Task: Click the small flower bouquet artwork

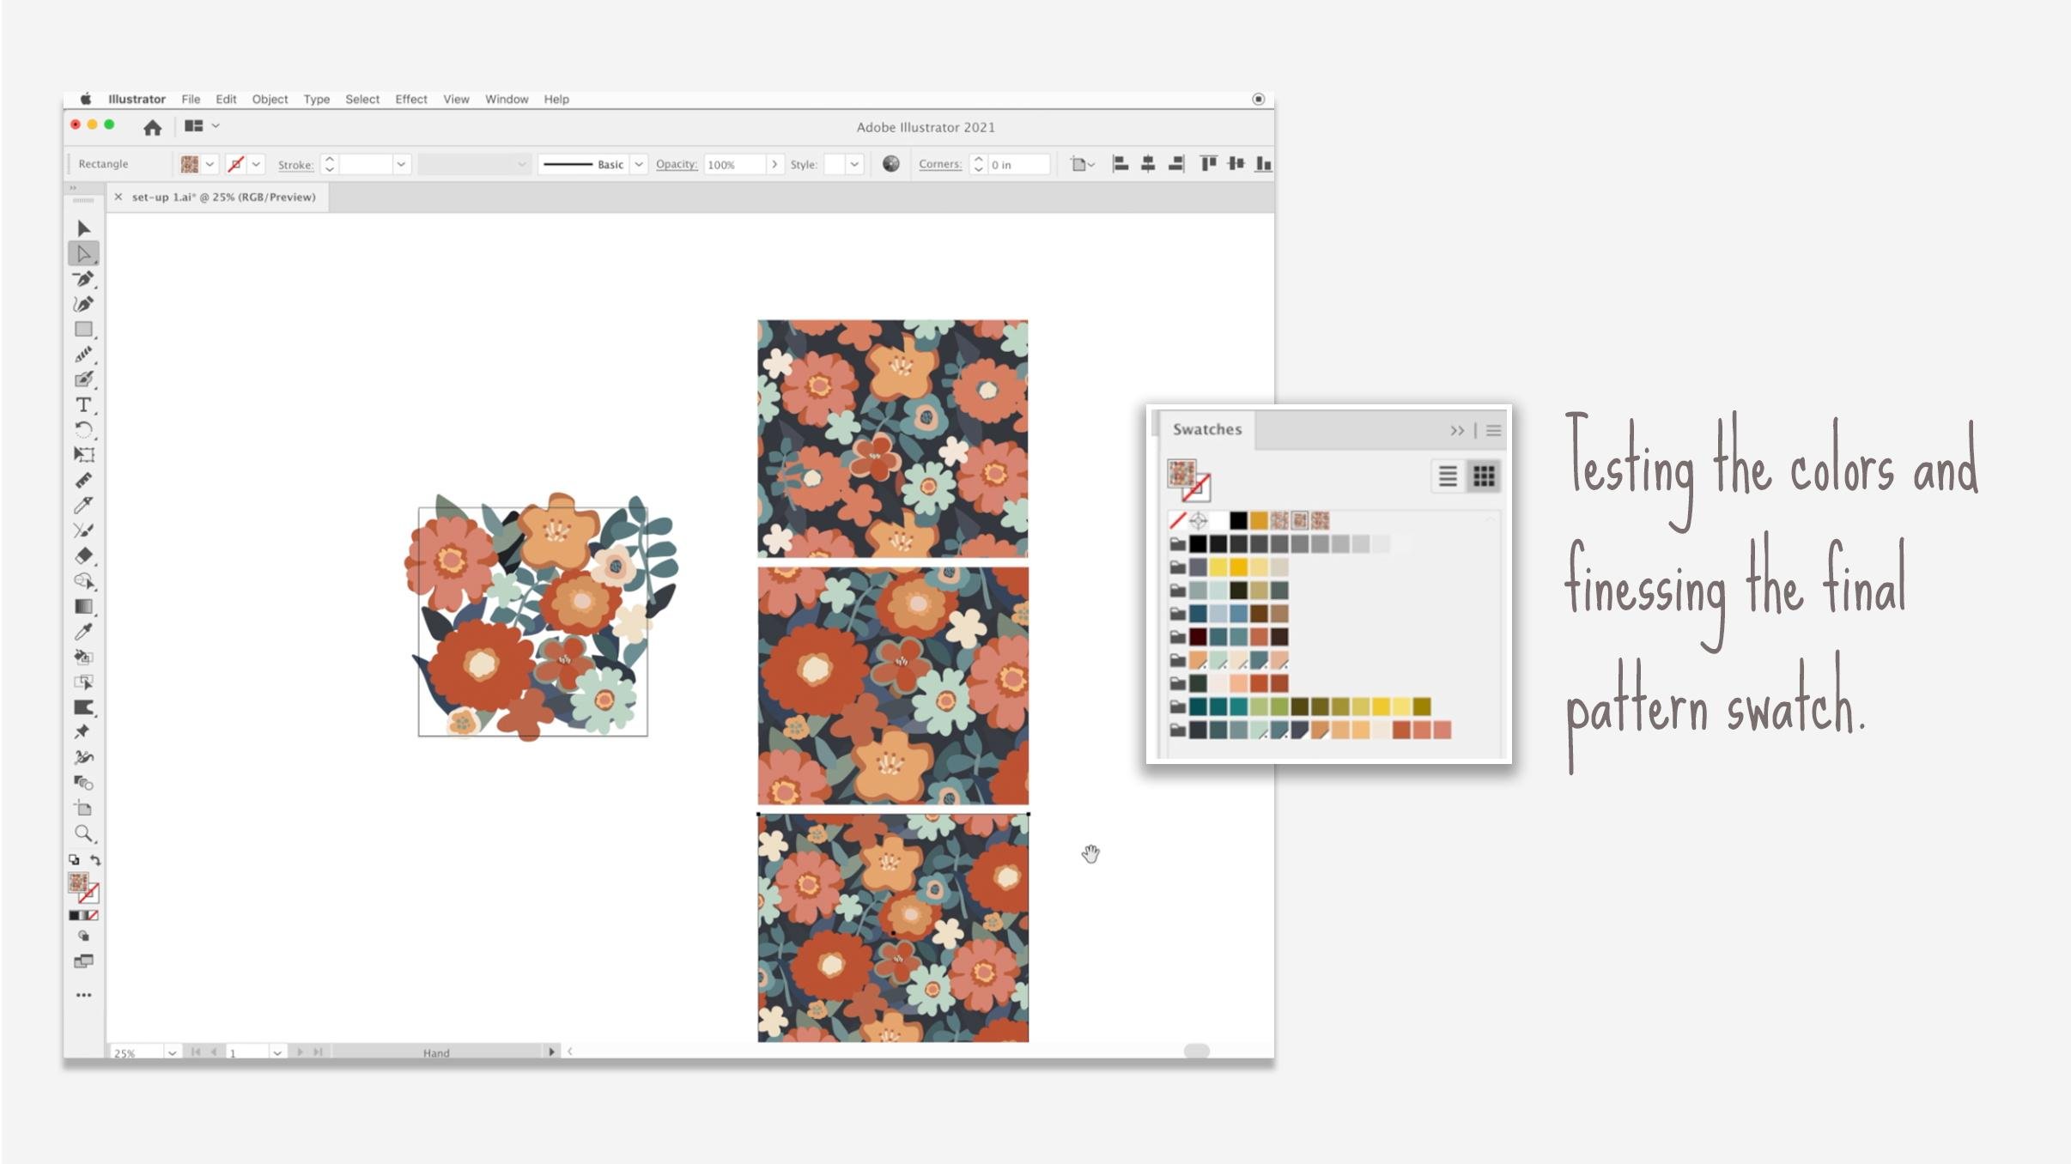Action: [541, 616]
